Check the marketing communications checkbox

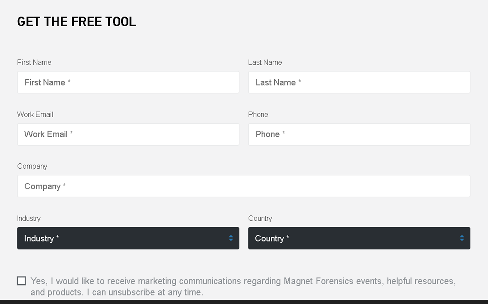tap(21, 281)
